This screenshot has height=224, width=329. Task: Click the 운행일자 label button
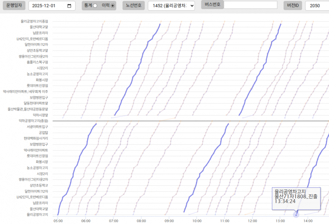coord(14,6)
